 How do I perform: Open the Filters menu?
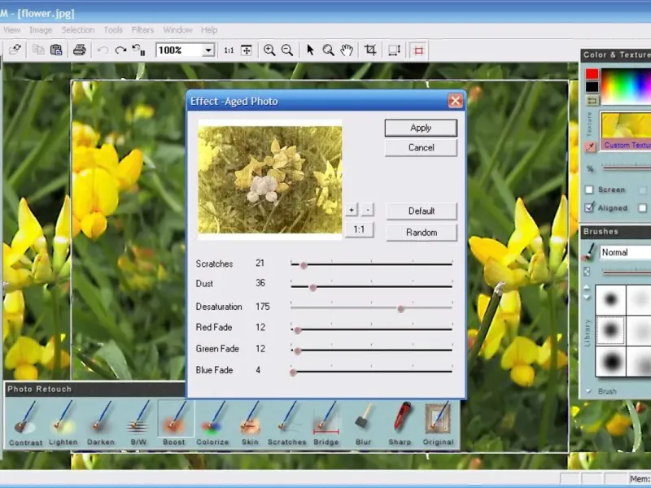142,30
